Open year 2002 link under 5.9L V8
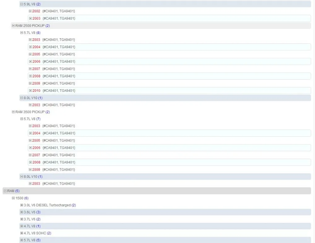This screenshot has width=315, height=243. 36,11
